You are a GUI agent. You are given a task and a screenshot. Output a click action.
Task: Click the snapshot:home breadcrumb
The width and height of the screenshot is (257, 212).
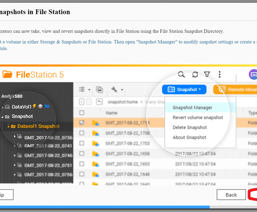point(123,102)
